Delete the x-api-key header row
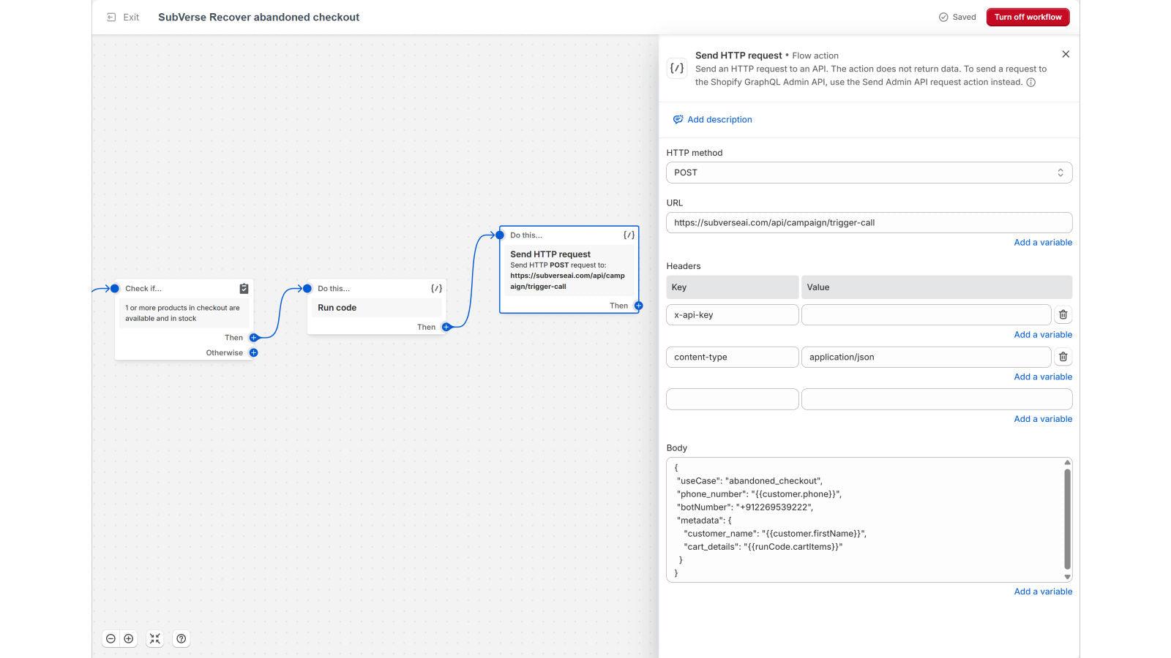Image resolution: width=1171 pixels, height=658 pixels. 1063,314
